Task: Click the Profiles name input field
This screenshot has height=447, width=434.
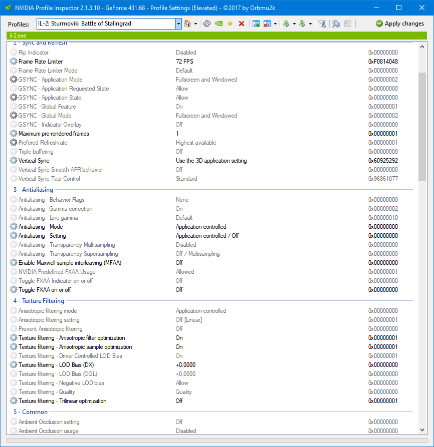Action: pos(106,24)
